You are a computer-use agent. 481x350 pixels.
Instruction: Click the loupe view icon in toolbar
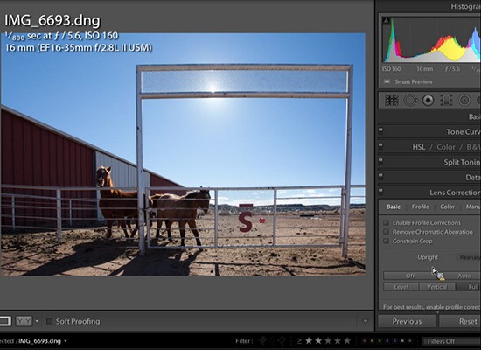coord(5,321)
